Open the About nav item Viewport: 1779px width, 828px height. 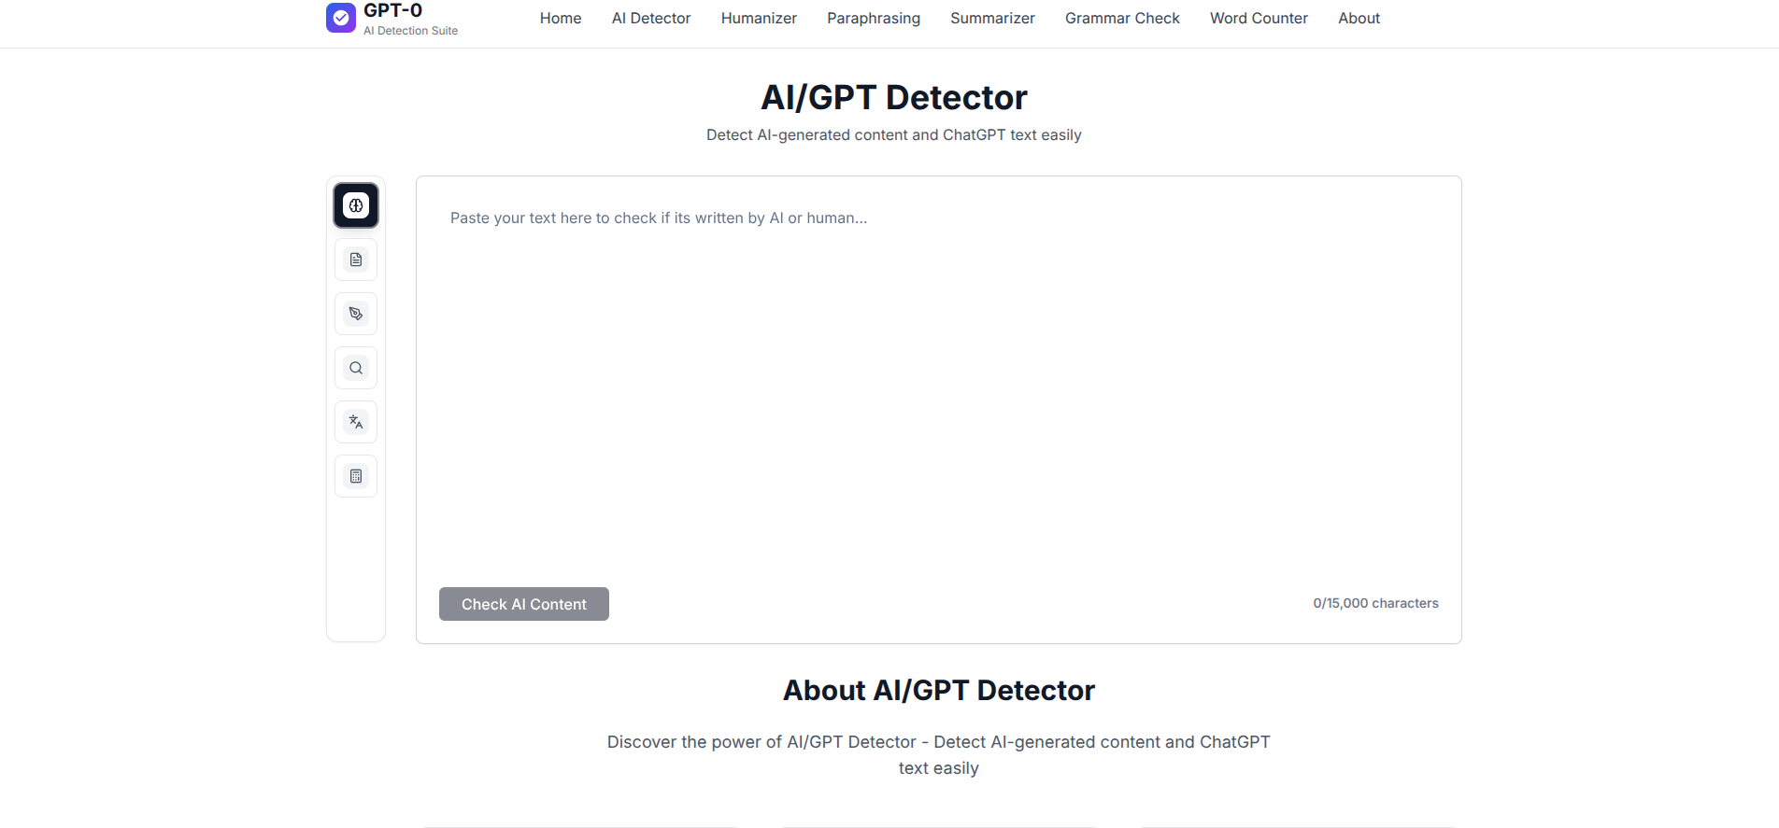click(x=1359, y=18)
